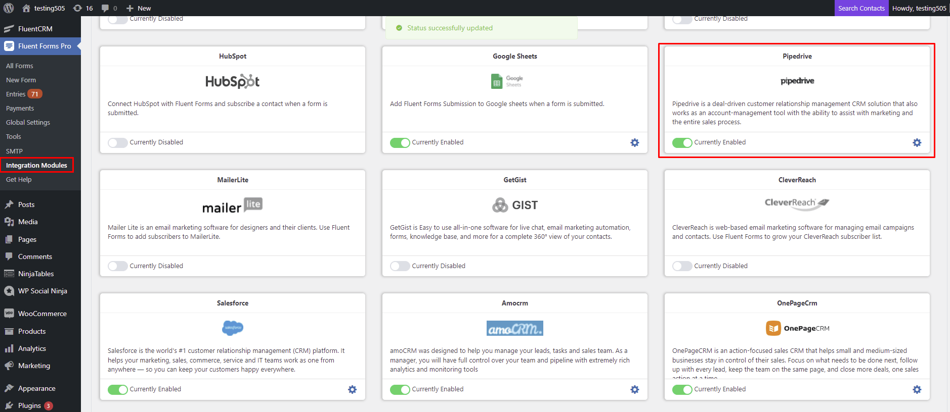Click the Posts pushpin icon
950x412 pixels.
coord(9,204)
